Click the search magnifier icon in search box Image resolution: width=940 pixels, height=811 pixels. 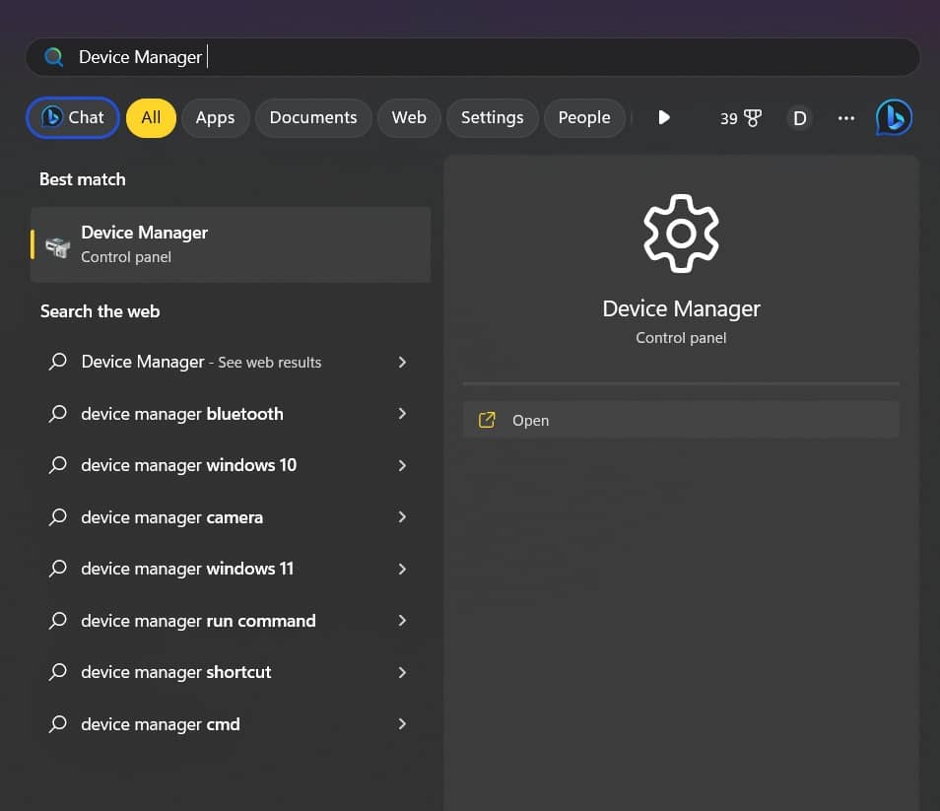click(x=54, y=57)
